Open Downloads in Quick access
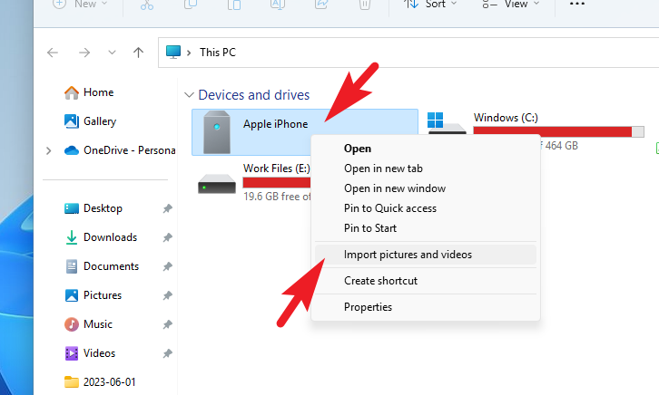The image size is (659, 395). [x=101, y=237]
